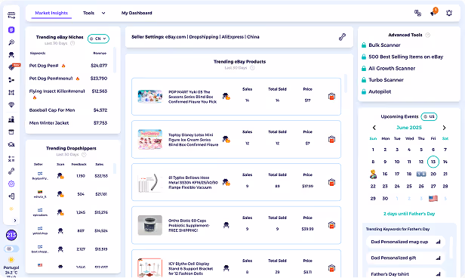
Task: Open the branching nodes icon in the sidebar
Action: point(11,80)
